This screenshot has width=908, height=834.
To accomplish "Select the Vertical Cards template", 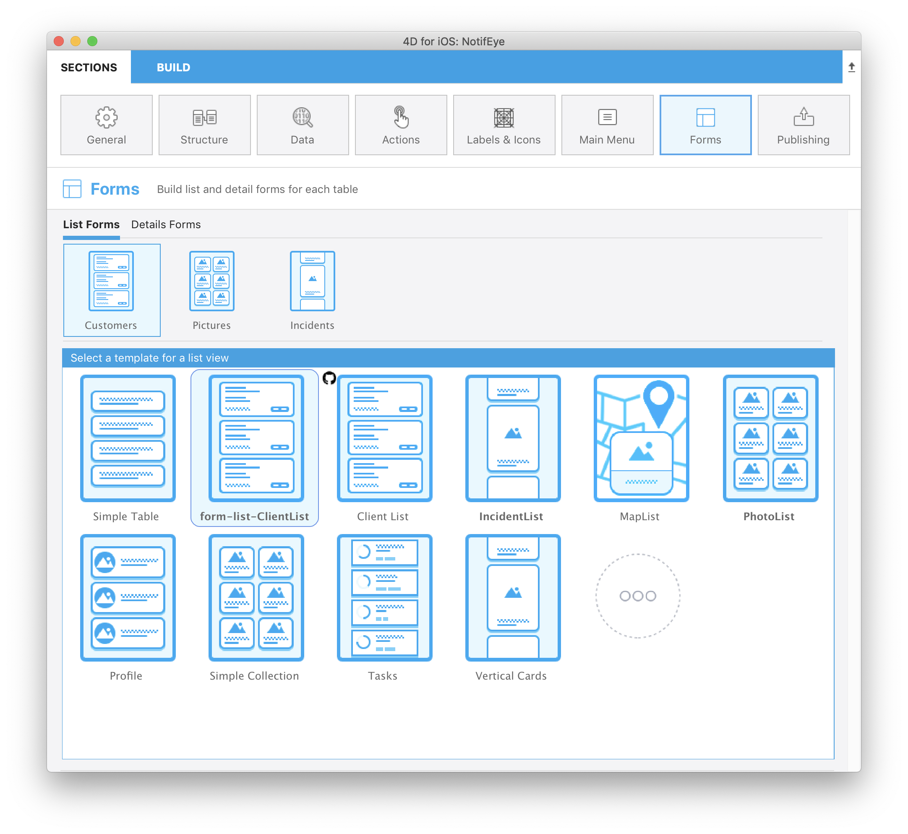I will (512, 597).
